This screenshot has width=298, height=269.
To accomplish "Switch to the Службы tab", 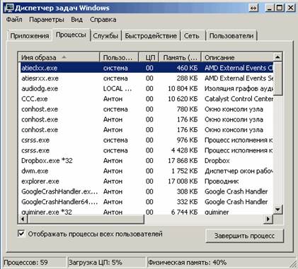I will 105,36.
